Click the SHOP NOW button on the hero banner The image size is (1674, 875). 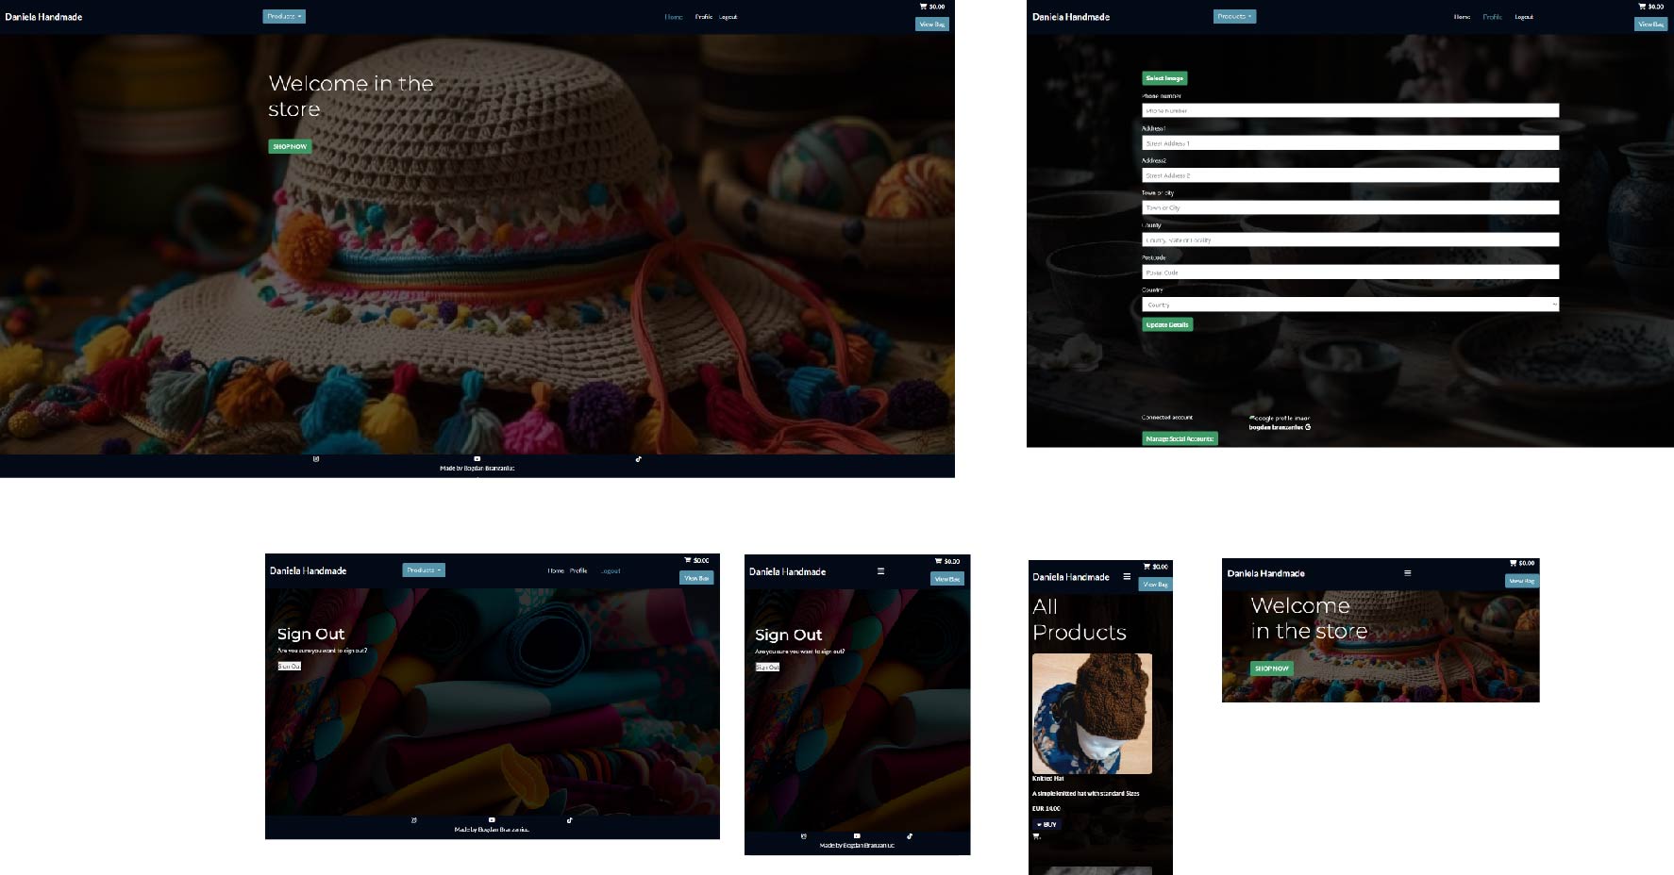pos(289,146)
